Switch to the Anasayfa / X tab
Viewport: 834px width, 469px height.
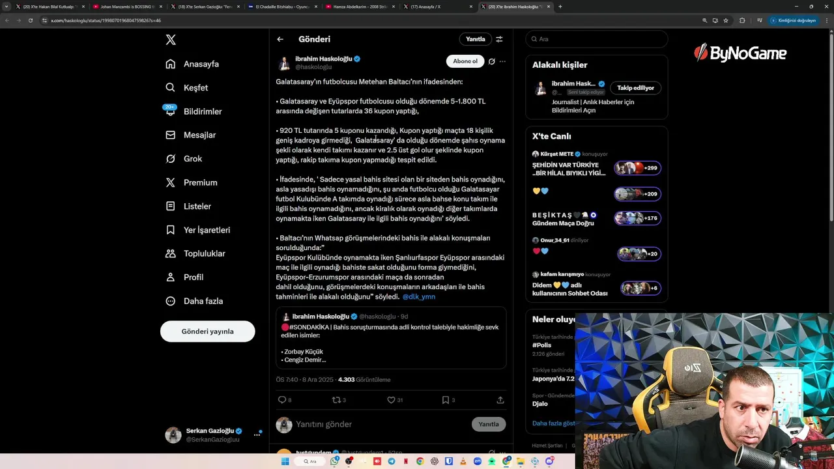[x=437, y=7]
